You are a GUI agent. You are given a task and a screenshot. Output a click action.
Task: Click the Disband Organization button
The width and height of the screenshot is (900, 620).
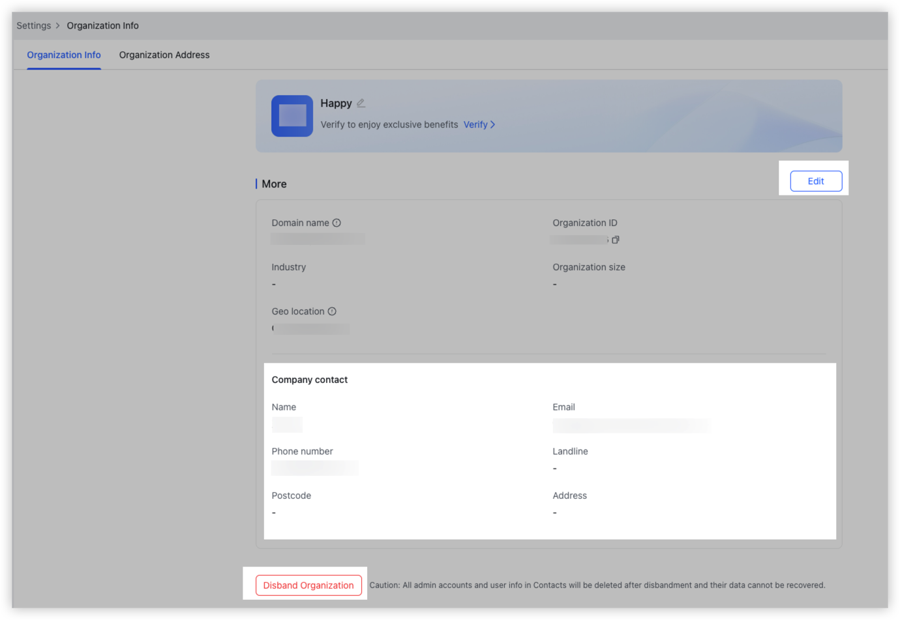[308, 585]
